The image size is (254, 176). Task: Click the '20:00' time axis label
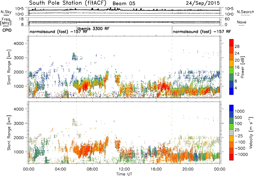188,169
